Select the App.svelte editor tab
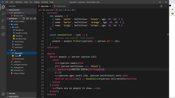The width and height of the screenshot is (175, 98). 45,6
